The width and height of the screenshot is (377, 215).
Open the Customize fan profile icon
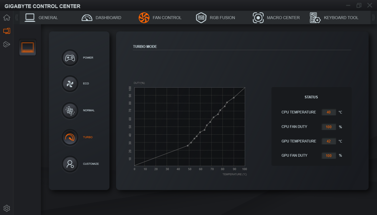point(70,164)
